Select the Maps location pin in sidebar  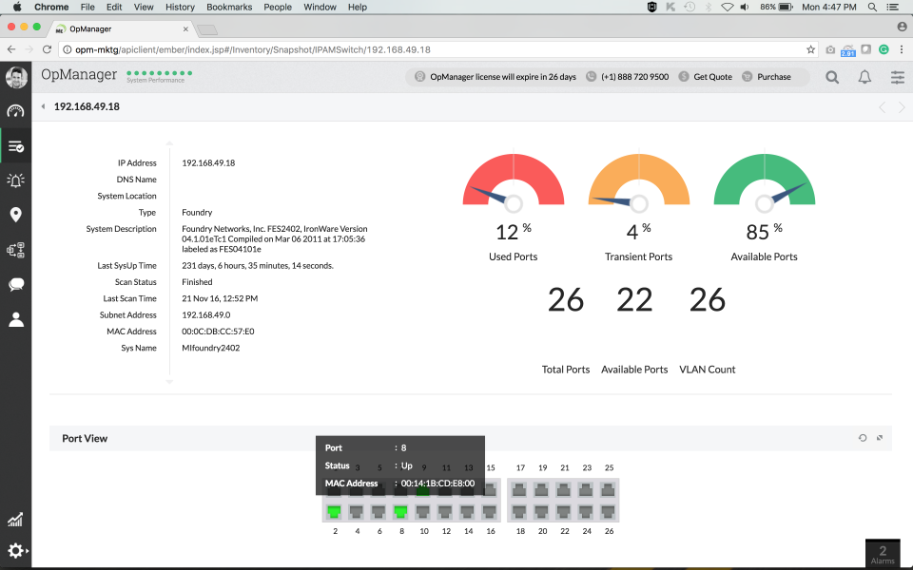[x=15, y=215]
